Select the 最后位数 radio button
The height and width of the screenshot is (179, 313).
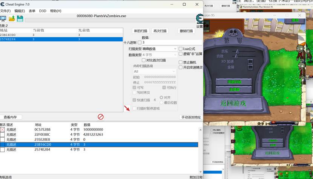click(161, 102)
